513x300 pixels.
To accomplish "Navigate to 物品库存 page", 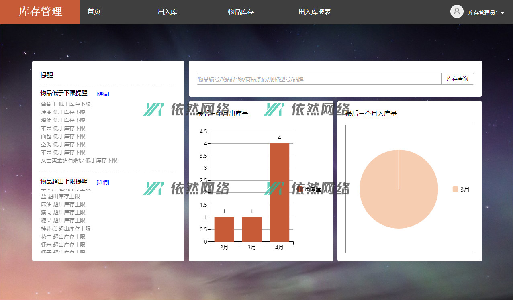I will 241,12.
